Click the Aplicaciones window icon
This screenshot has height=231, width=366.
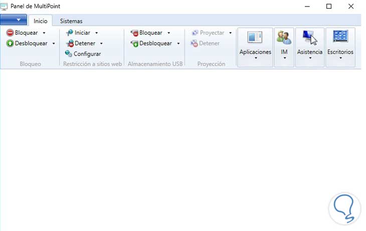(x=255, y=37)
